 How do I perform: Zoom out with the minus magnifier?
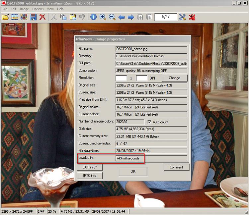[x=112, y=17]
